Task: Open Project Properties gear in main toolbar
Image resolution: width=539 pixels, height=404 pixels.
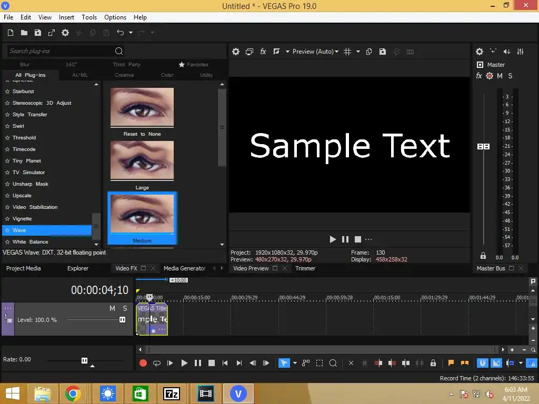Action: click(65, 33)
